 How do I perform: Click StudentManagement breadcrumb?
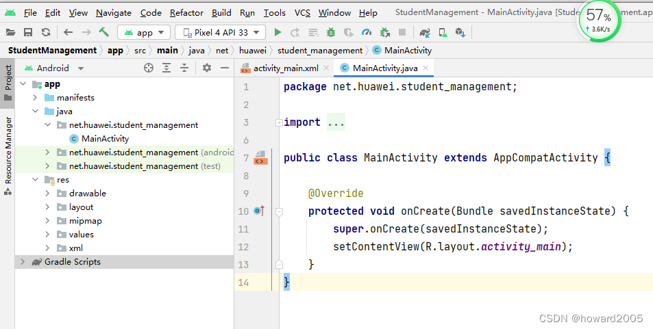(52, 51)
